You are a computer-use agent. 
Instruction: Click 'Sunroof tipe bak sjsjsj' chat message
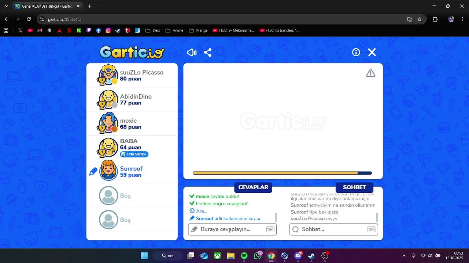(x=314, y=212)
